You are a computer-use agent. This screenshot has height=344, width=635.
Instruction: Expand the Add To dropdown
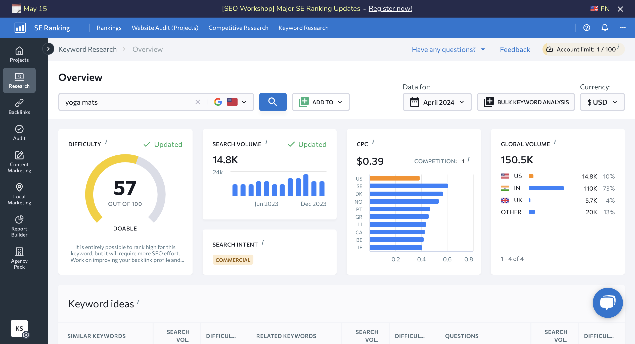[x=321, y=102]
